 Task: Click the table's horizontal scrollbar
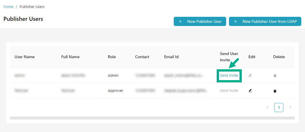tap(152, 118)
